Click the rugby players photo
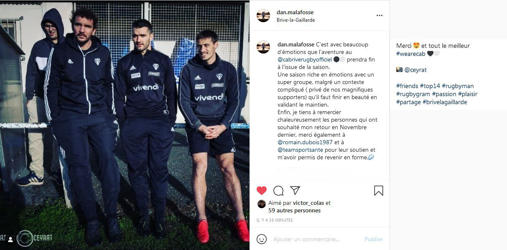Viewport: 507px width, 250px height. [125, 125]
